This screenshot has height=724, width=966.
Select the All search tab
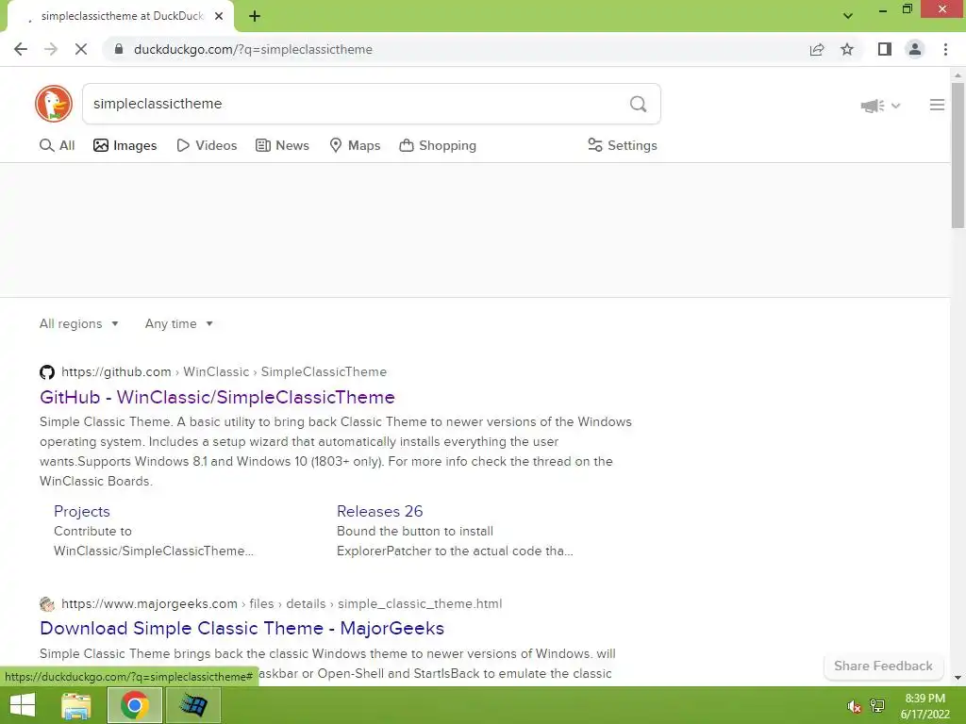58,145
